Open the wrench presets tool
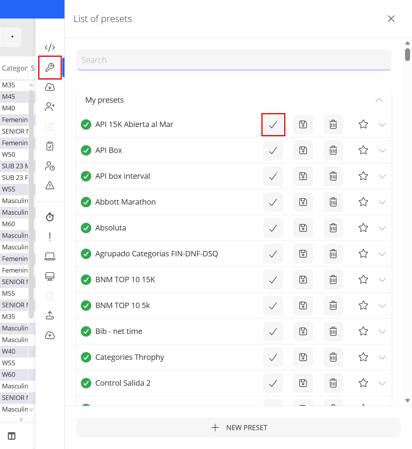Viewport: 412px width, 449px height. pyautogui.click(x=50, y=67)
